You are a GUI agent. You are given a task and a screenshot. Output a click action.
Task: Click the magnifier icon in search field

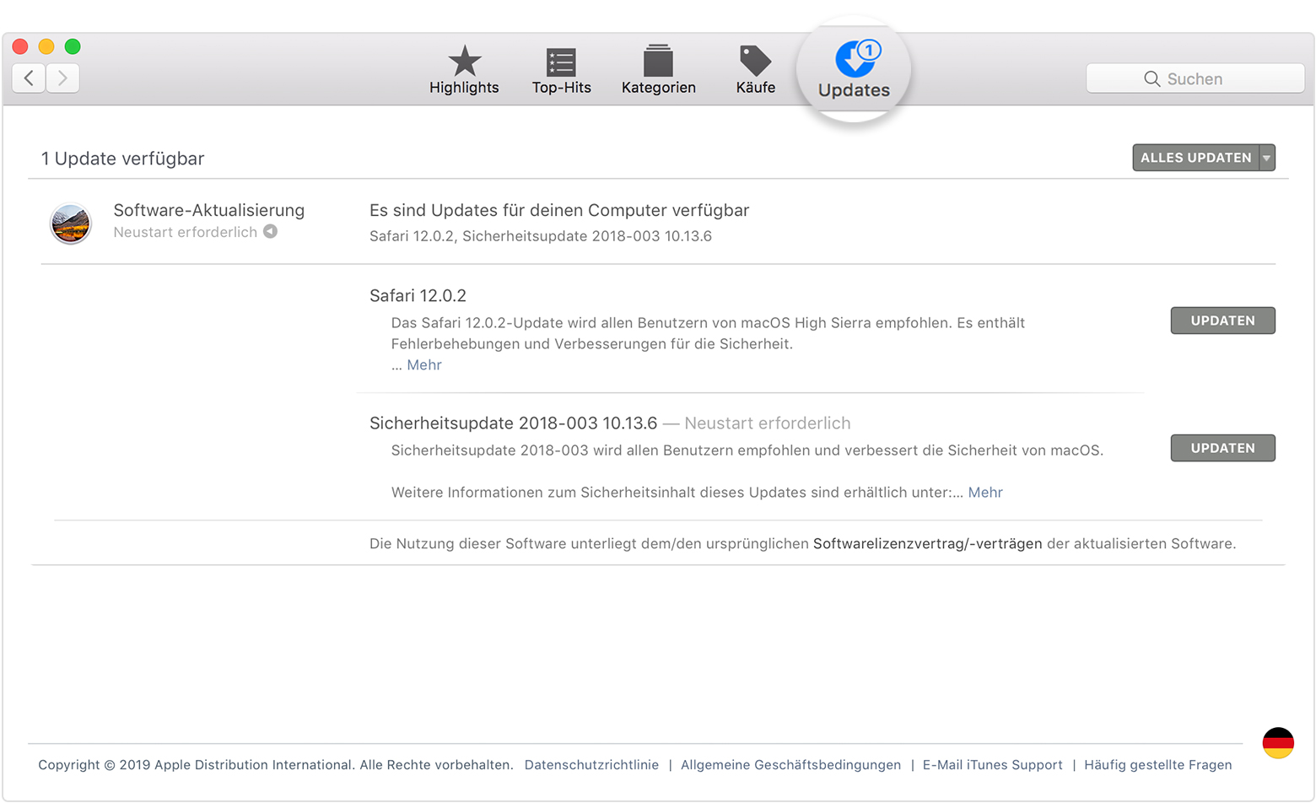click(1151, 78)
